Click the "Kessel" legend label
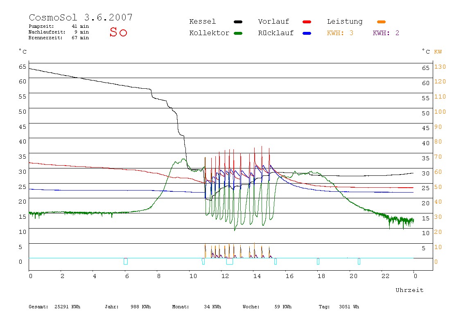Screen dimensions: 470x332 pyautogui.click(x=203, y=22)
